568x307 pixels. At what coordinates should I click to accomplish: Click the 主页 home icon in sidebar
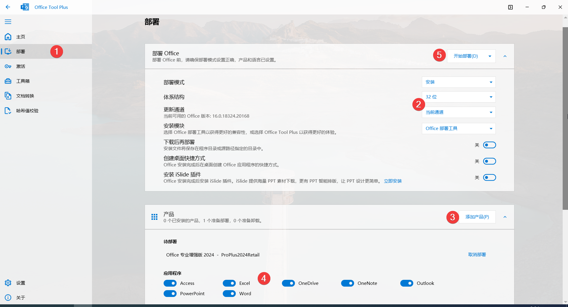pyautogui.click(x=8, y=37)
